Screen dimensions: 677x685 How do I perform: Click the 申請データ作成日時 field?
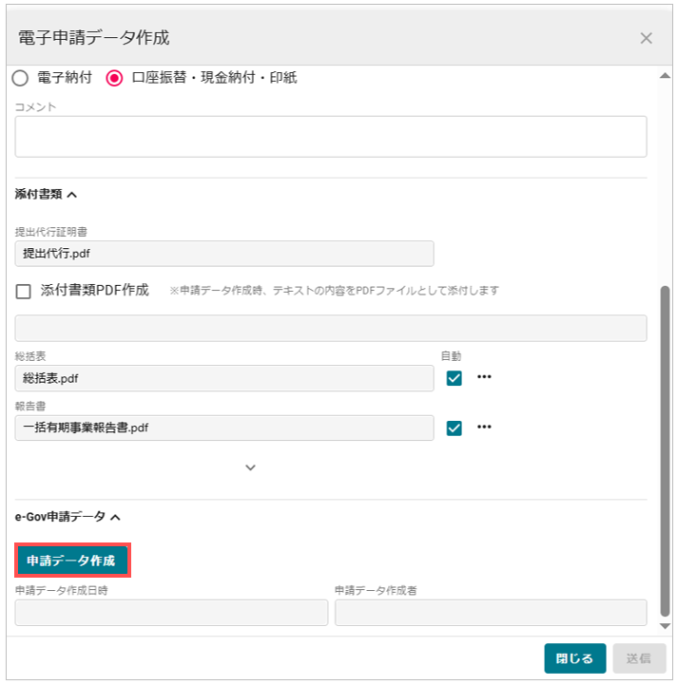point(171,613)
